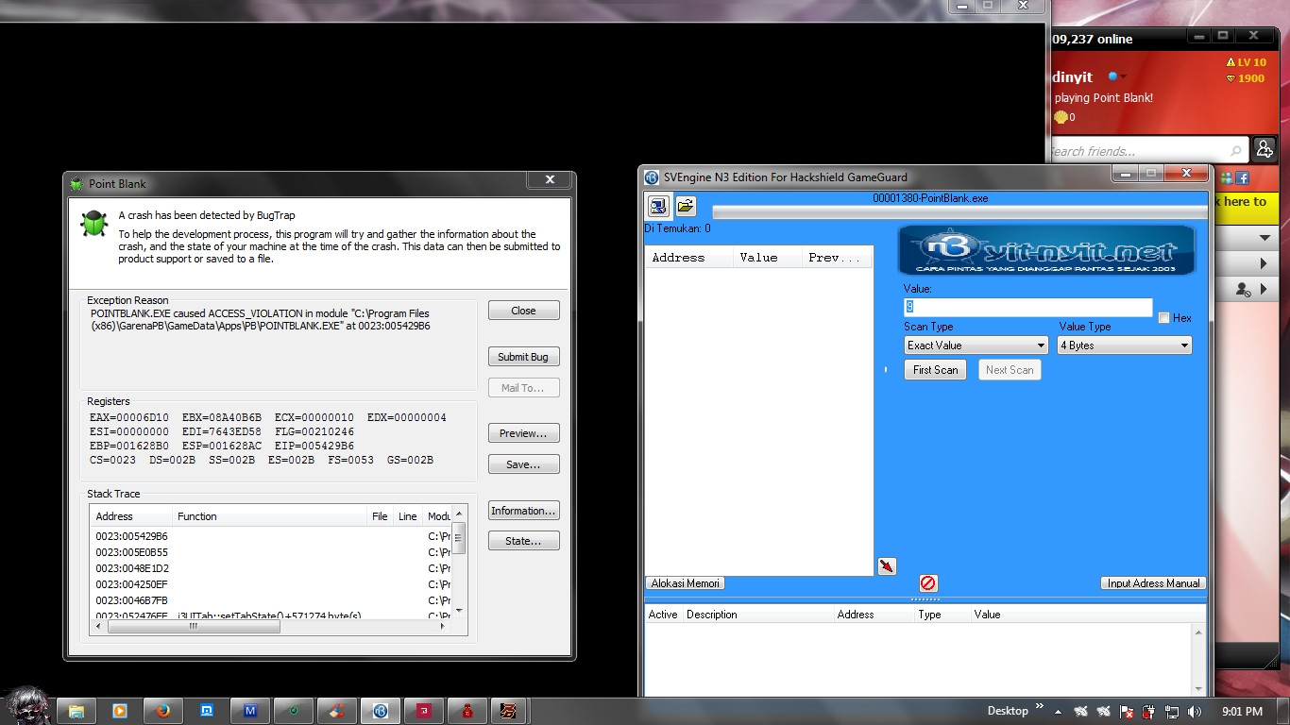1290x725 pixels.
Task: Click the Point Blank game taskbar icon
Action: 509,711
